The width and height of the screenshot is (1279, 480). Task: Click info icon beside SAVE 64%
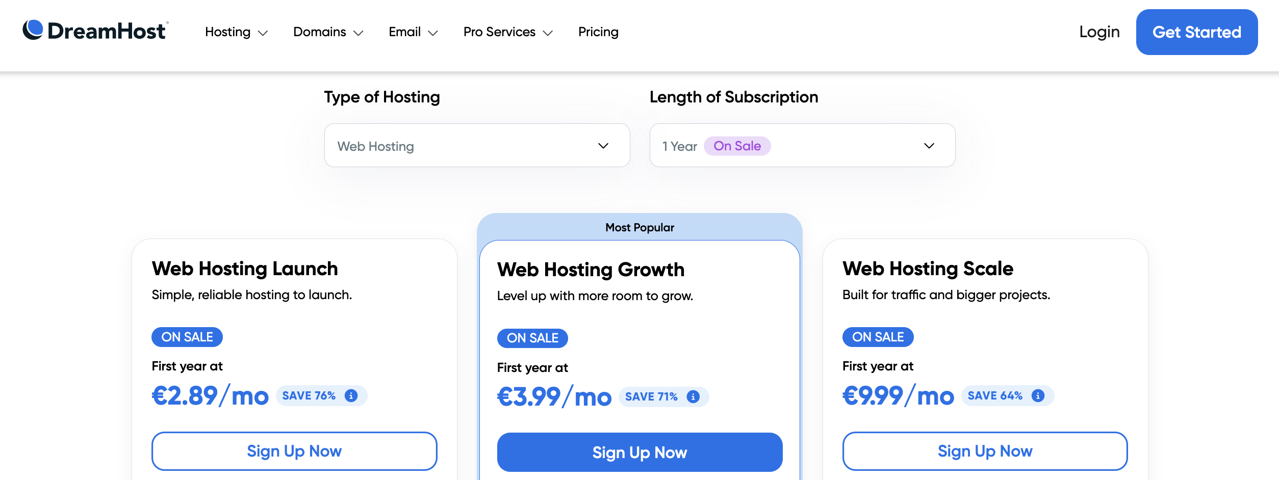click(x=1038, y=396)
